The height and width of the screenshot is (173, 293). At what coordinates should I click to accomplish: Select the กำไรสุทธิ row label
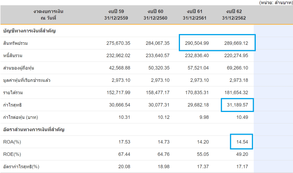click(13, 105)
